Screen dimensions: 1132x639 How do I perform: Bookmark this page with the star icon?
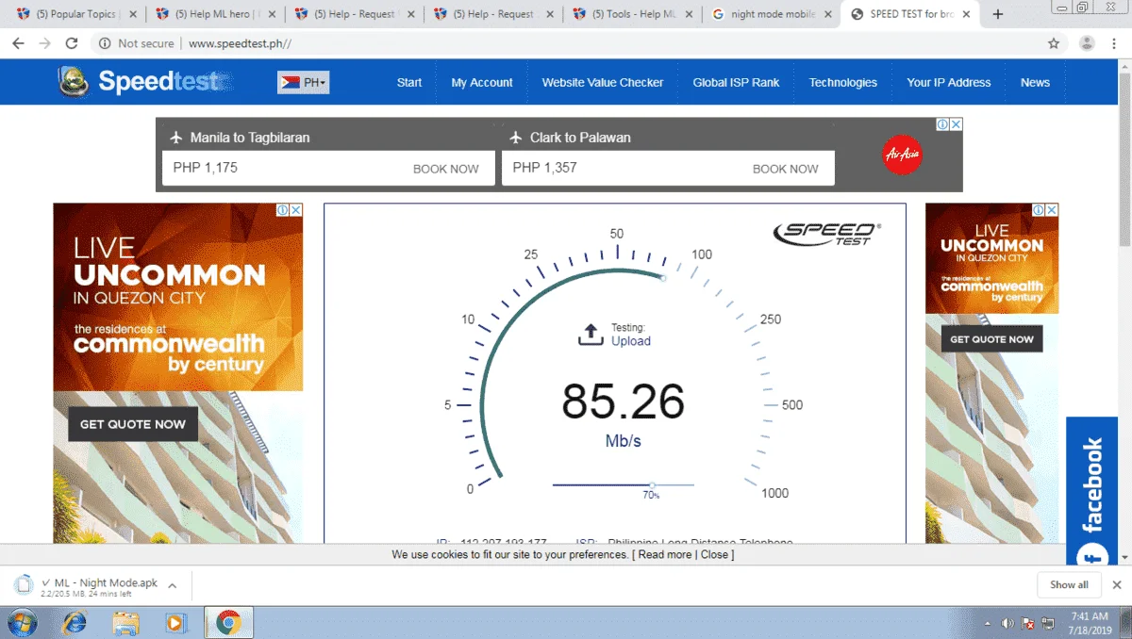[x=1054, y=43]
